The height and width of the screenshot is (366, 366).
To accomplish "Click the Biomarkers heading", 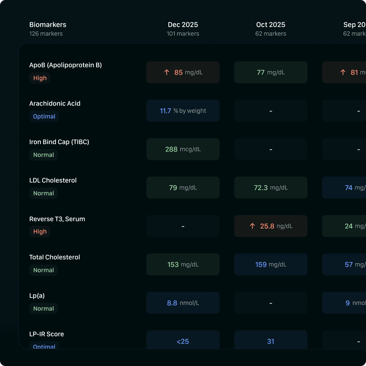I will pyautogui.click(x=48, y=25).
